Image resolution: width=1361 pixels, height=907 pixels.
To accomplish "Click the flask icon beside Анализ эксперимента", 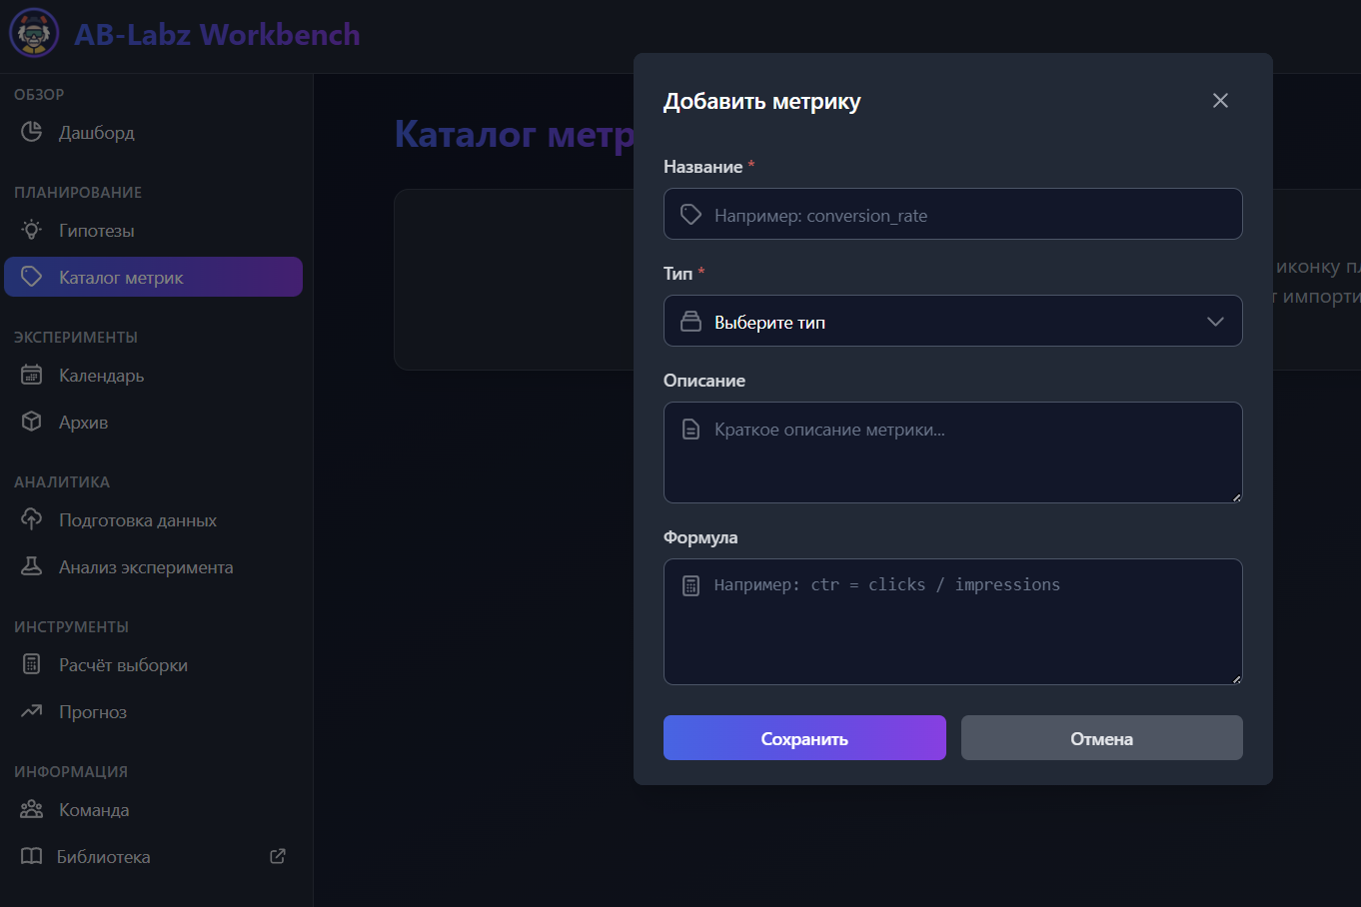I will pyautogui.click(x=32, y=566).
